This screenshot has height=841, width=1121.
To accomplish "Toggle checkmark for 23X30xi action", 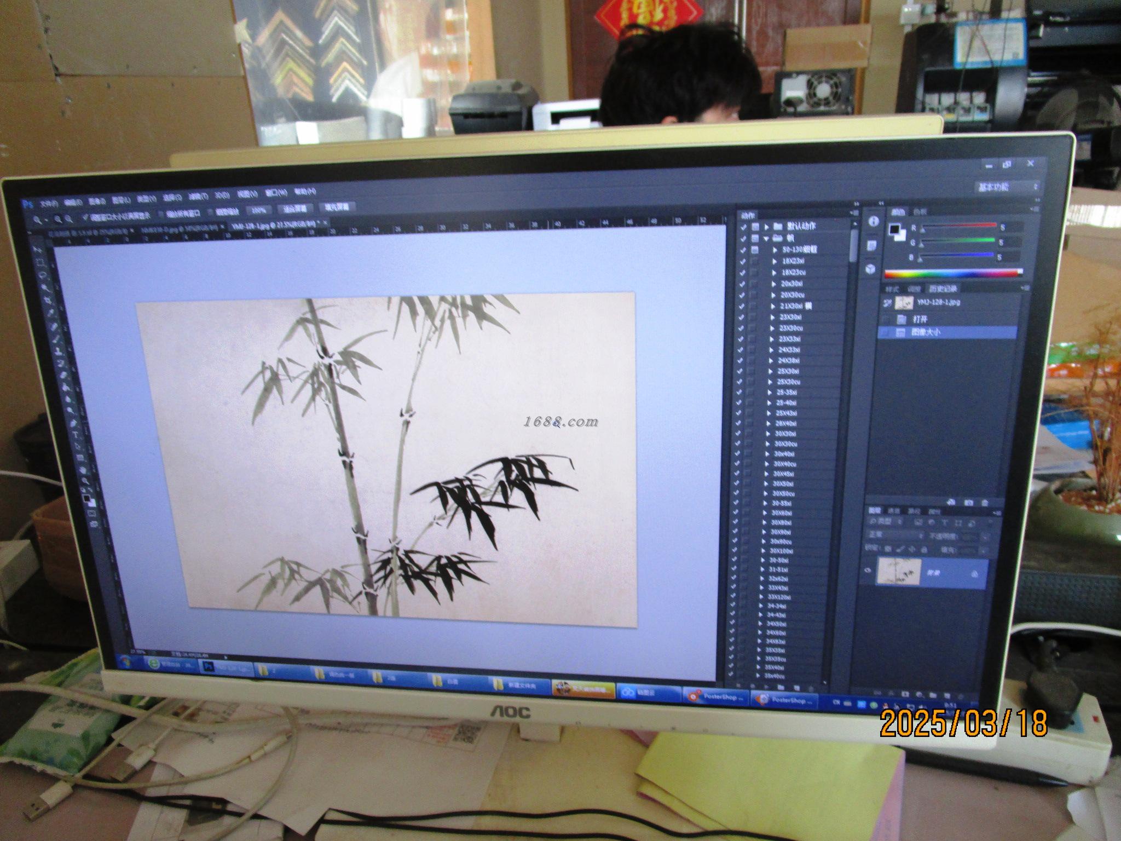I will coord(741,318).
